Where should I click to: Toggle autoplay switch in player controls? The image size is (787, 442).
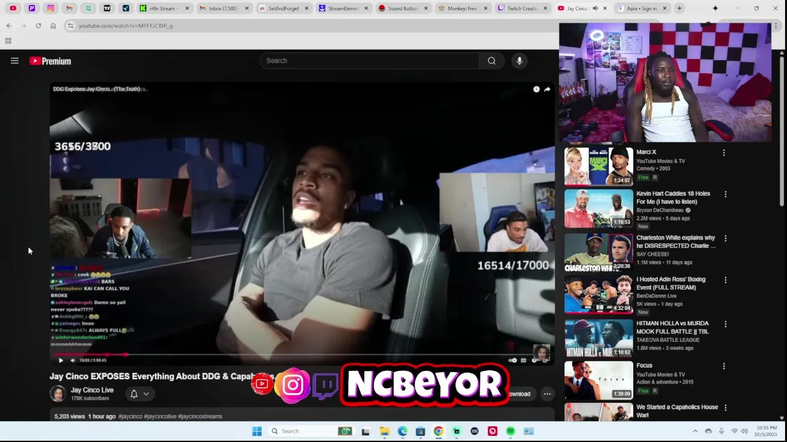(513, 360)
